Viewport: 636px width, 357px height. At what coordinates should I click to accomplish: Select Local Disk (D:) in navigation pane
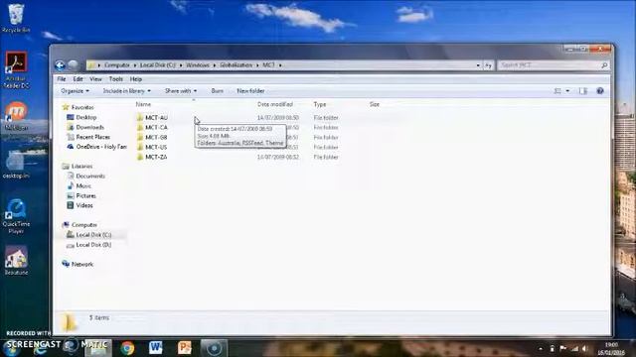(x=93, y=245)
